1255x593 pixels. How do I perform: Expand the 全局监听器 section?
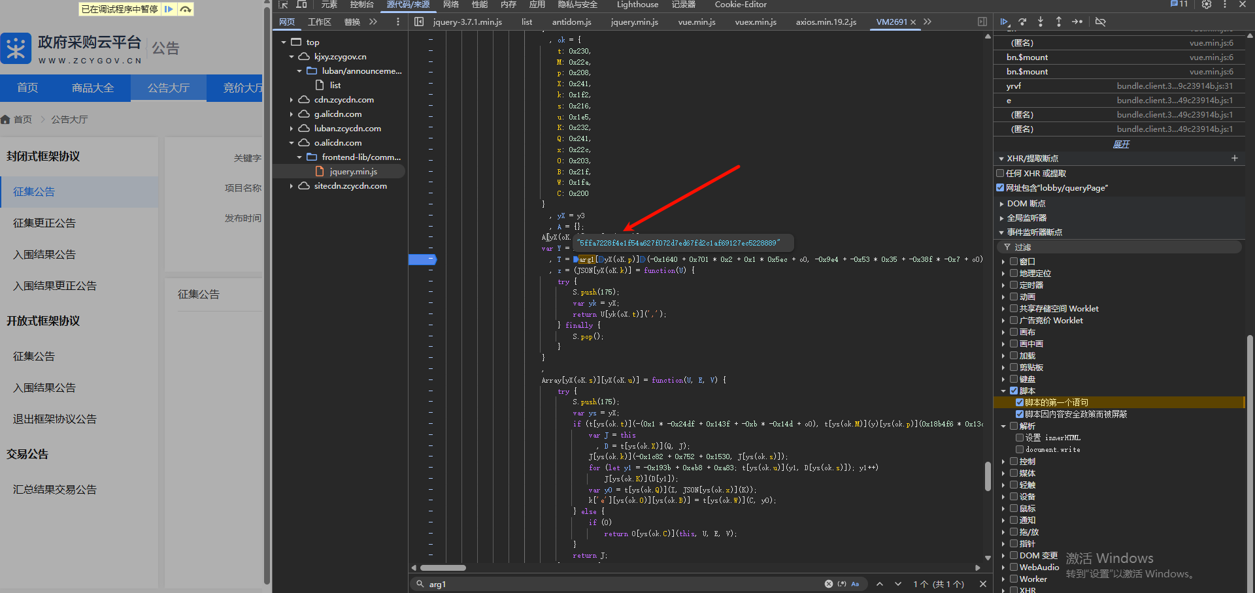tap(1001, 218)
